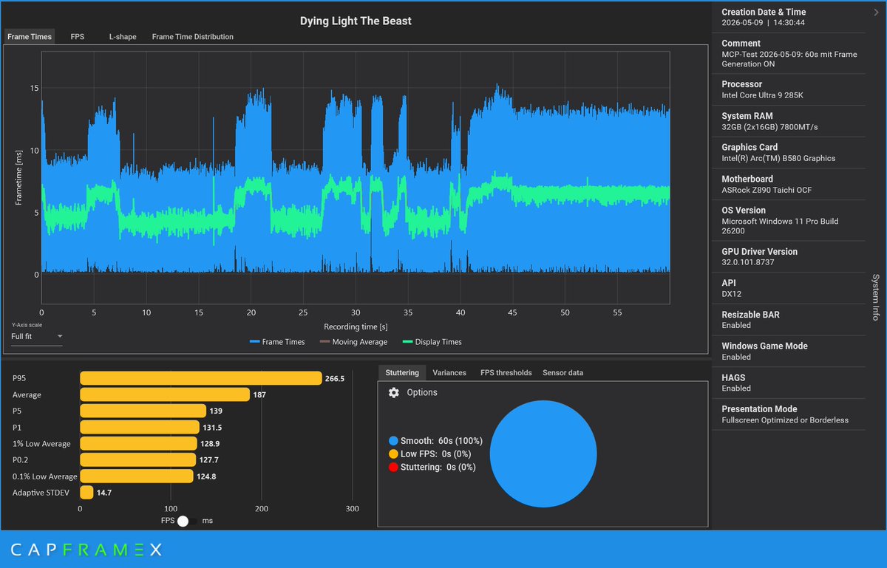Click the 'Fullscreen Optimized or Borderless' value
The image size is (887, 568).
pos(785,420)
